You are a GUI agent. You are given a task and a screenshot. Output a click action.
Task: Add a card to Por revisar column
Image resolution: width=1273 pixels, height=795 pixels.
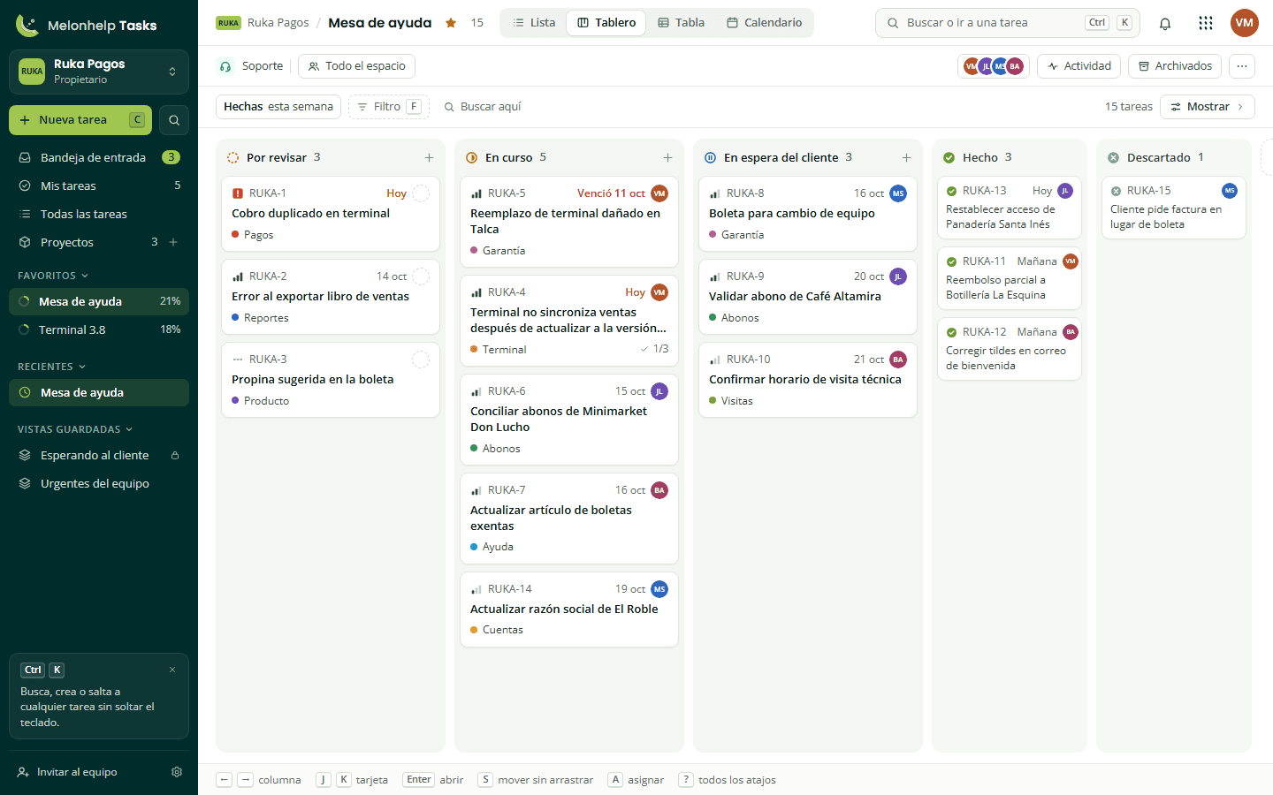[x=429, y=158]
